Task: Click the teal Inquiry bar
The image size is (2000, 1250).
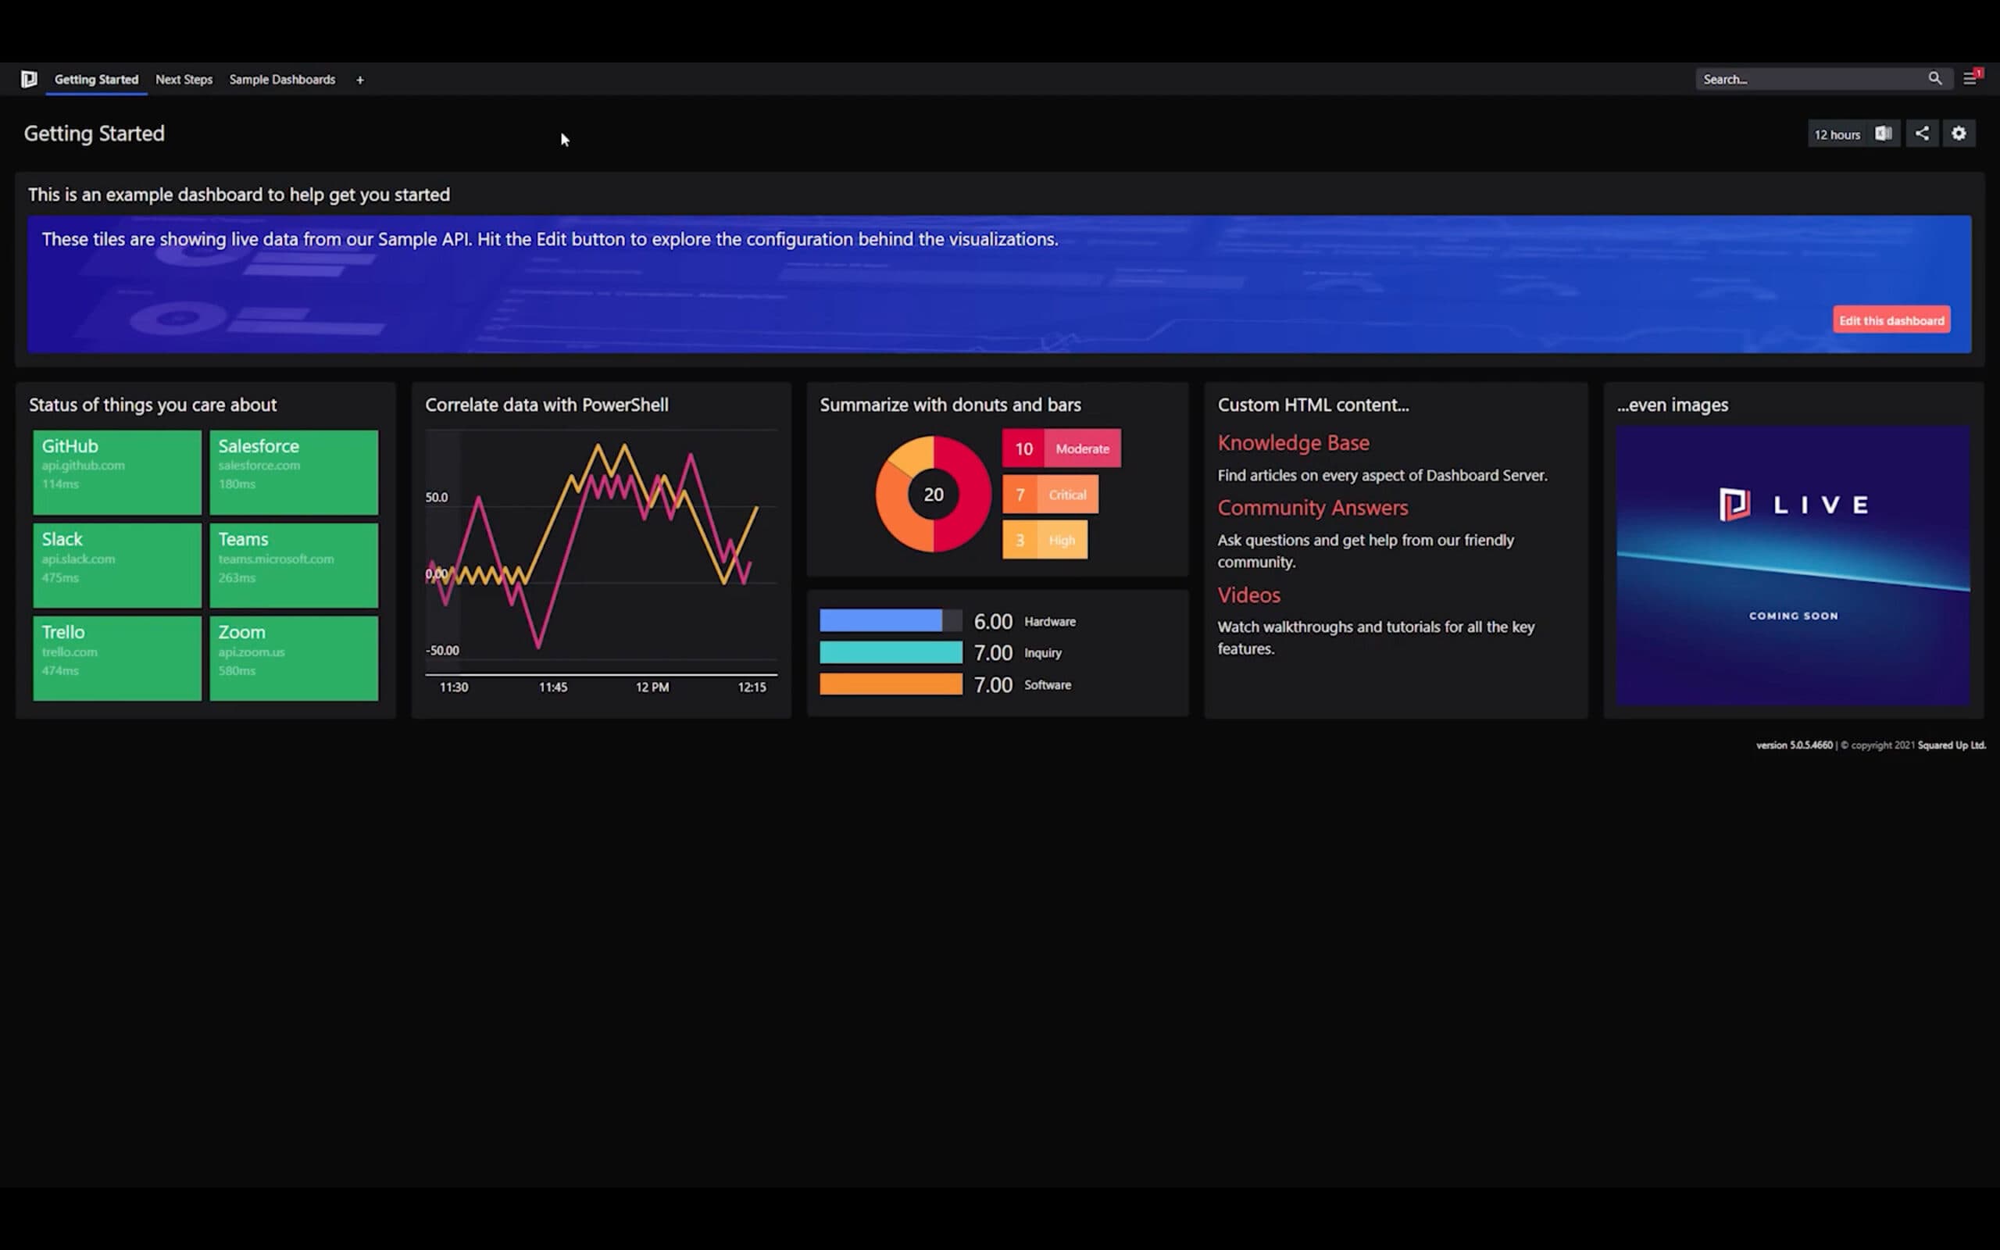Action: [891, 652]
